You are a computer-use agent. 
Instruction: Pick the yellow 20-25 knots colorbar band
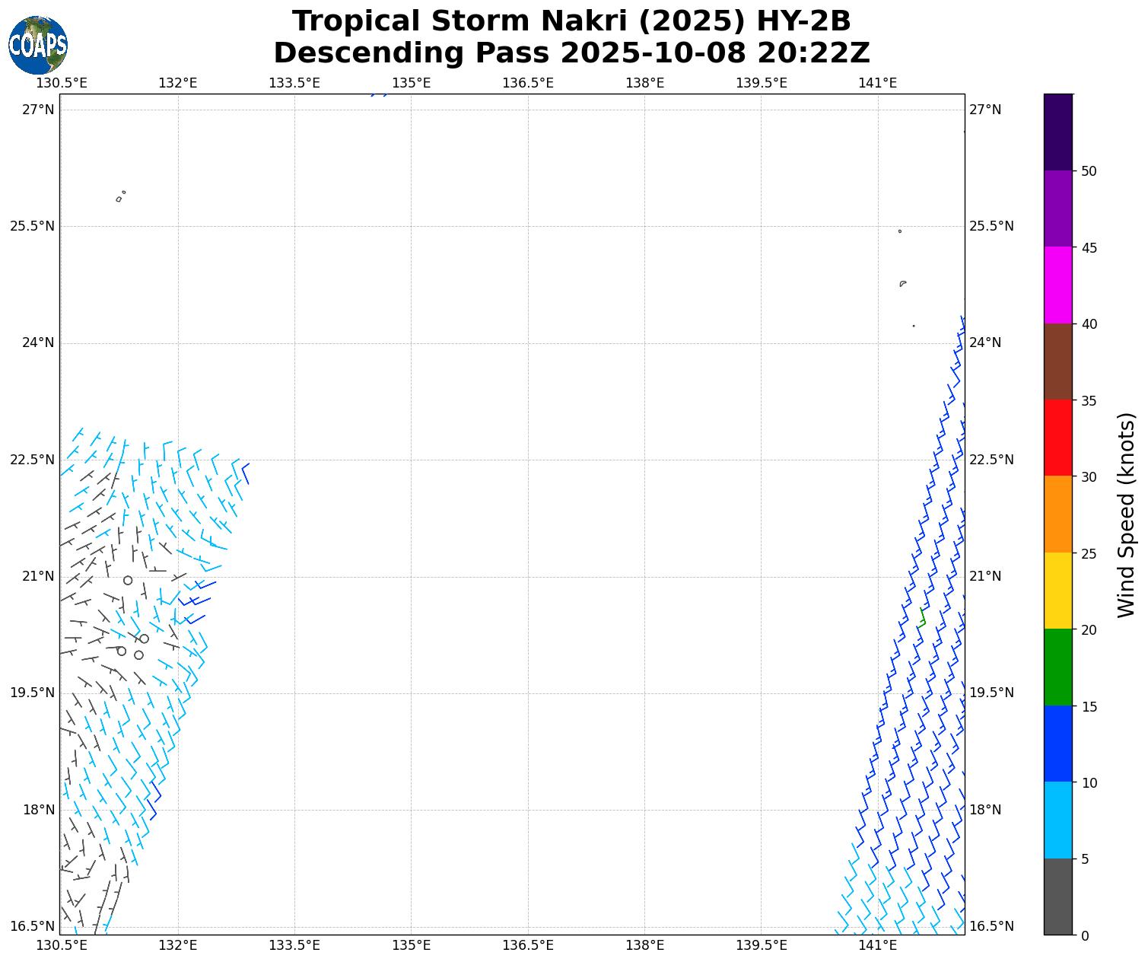coord(1057,591)
